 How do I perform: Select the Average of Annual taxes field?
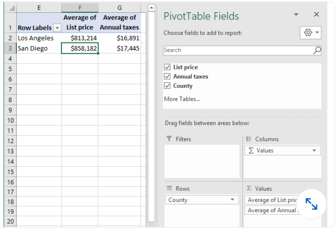271,210
